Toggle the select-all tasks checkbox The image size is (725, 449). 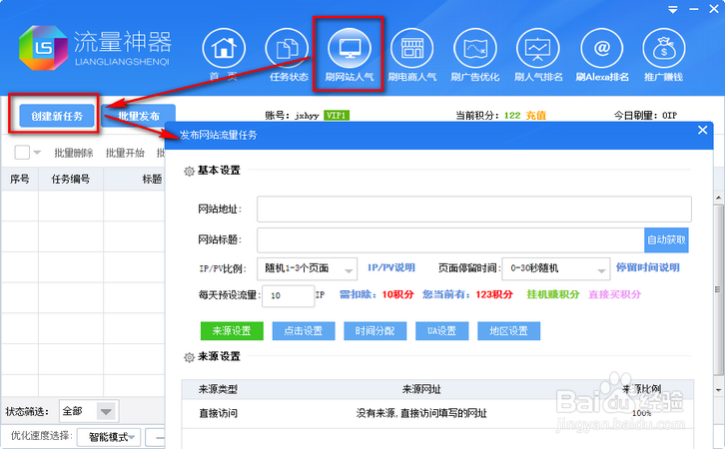[x=22, y=152]
